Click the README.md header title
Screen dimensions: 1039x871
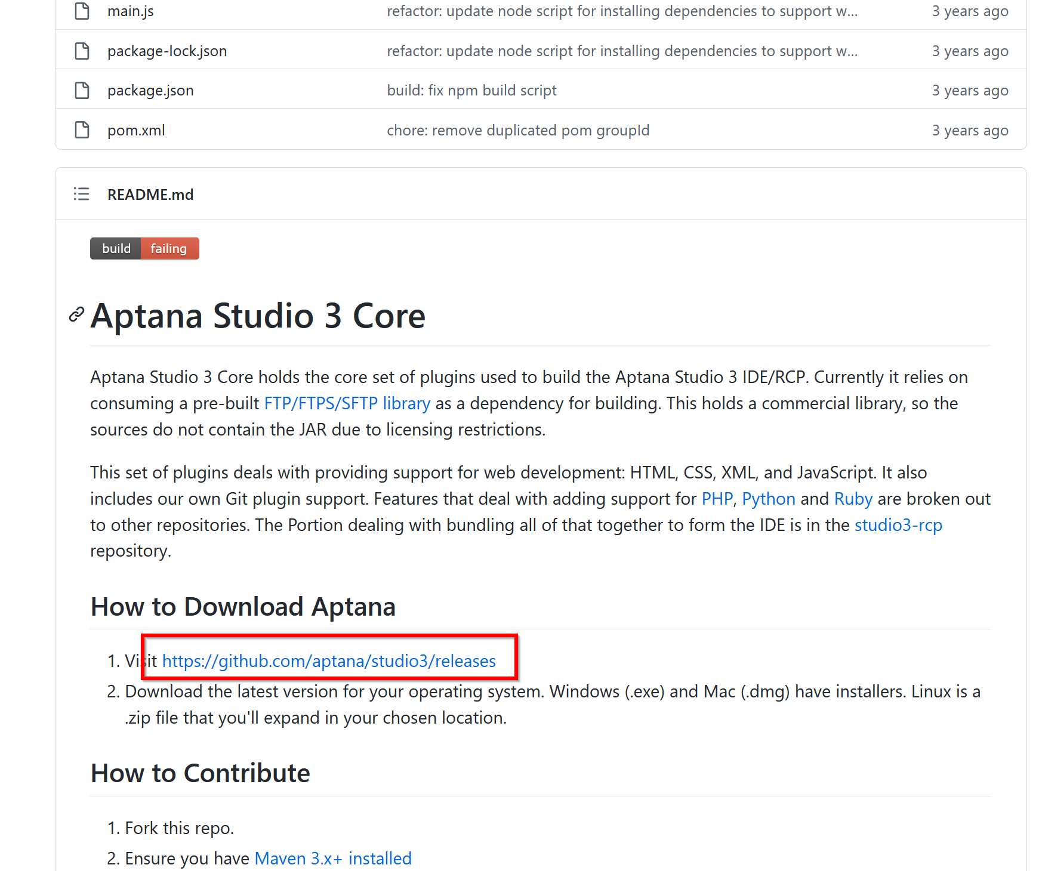point(150,194)
